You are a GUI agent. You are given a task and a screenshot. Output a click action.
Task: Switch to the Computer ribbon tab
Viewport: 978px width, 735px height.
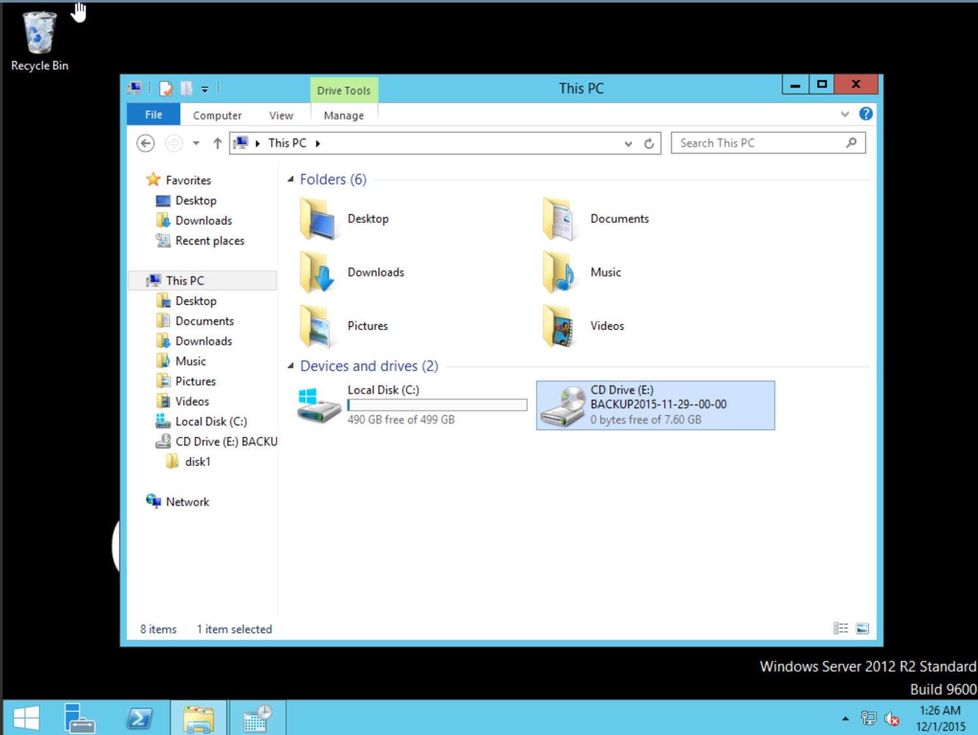point(217,115)
